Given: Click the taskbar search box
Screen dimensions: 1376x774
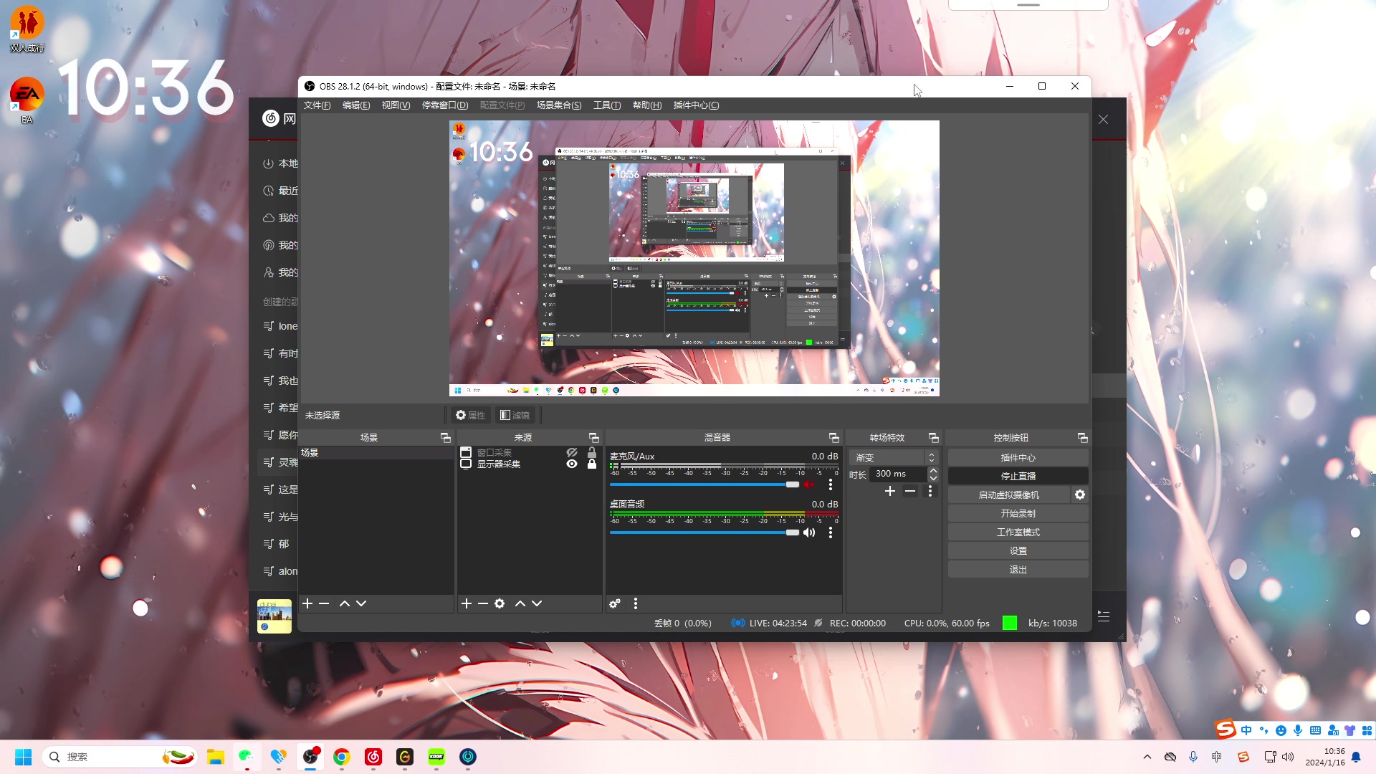Looking at the screenshot, I should (120, 757).
